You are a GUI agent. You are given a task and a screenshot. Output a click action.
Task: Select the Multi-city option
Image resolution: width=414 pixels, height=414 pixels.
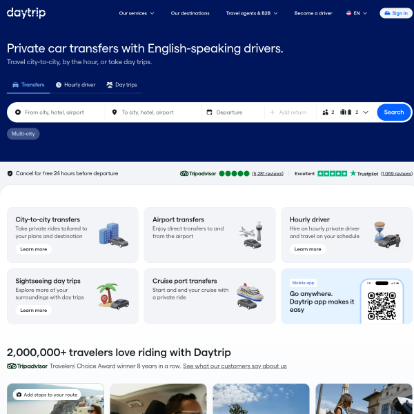coord(23,134)
